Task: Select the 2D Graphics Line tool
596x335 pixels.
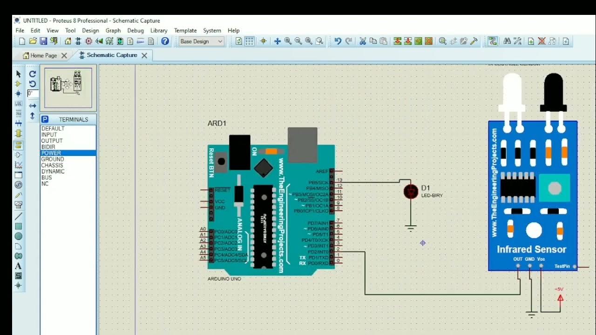Action: (19, 216)
